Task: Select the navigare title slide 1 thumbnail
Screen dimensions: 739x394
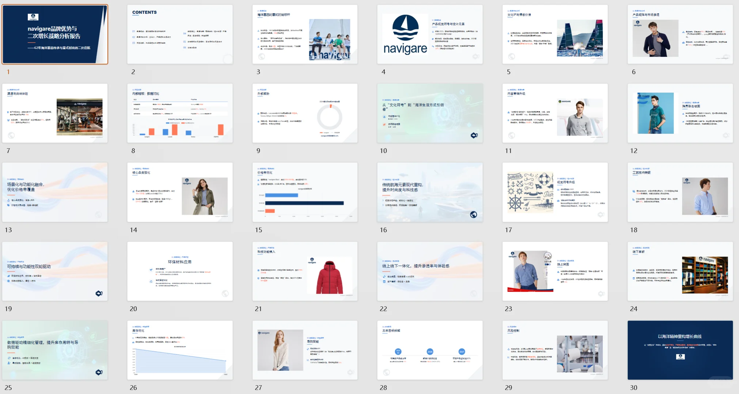Action: 55,34
